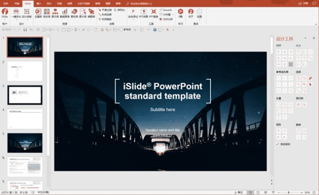319x195 pixels.
Task: Click the 备注 notes button in status bar
Action: tap(238, 192)
